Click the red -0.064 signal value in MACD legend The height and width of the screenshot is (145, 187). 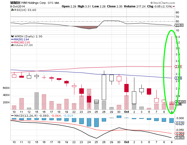coord(56,116)
